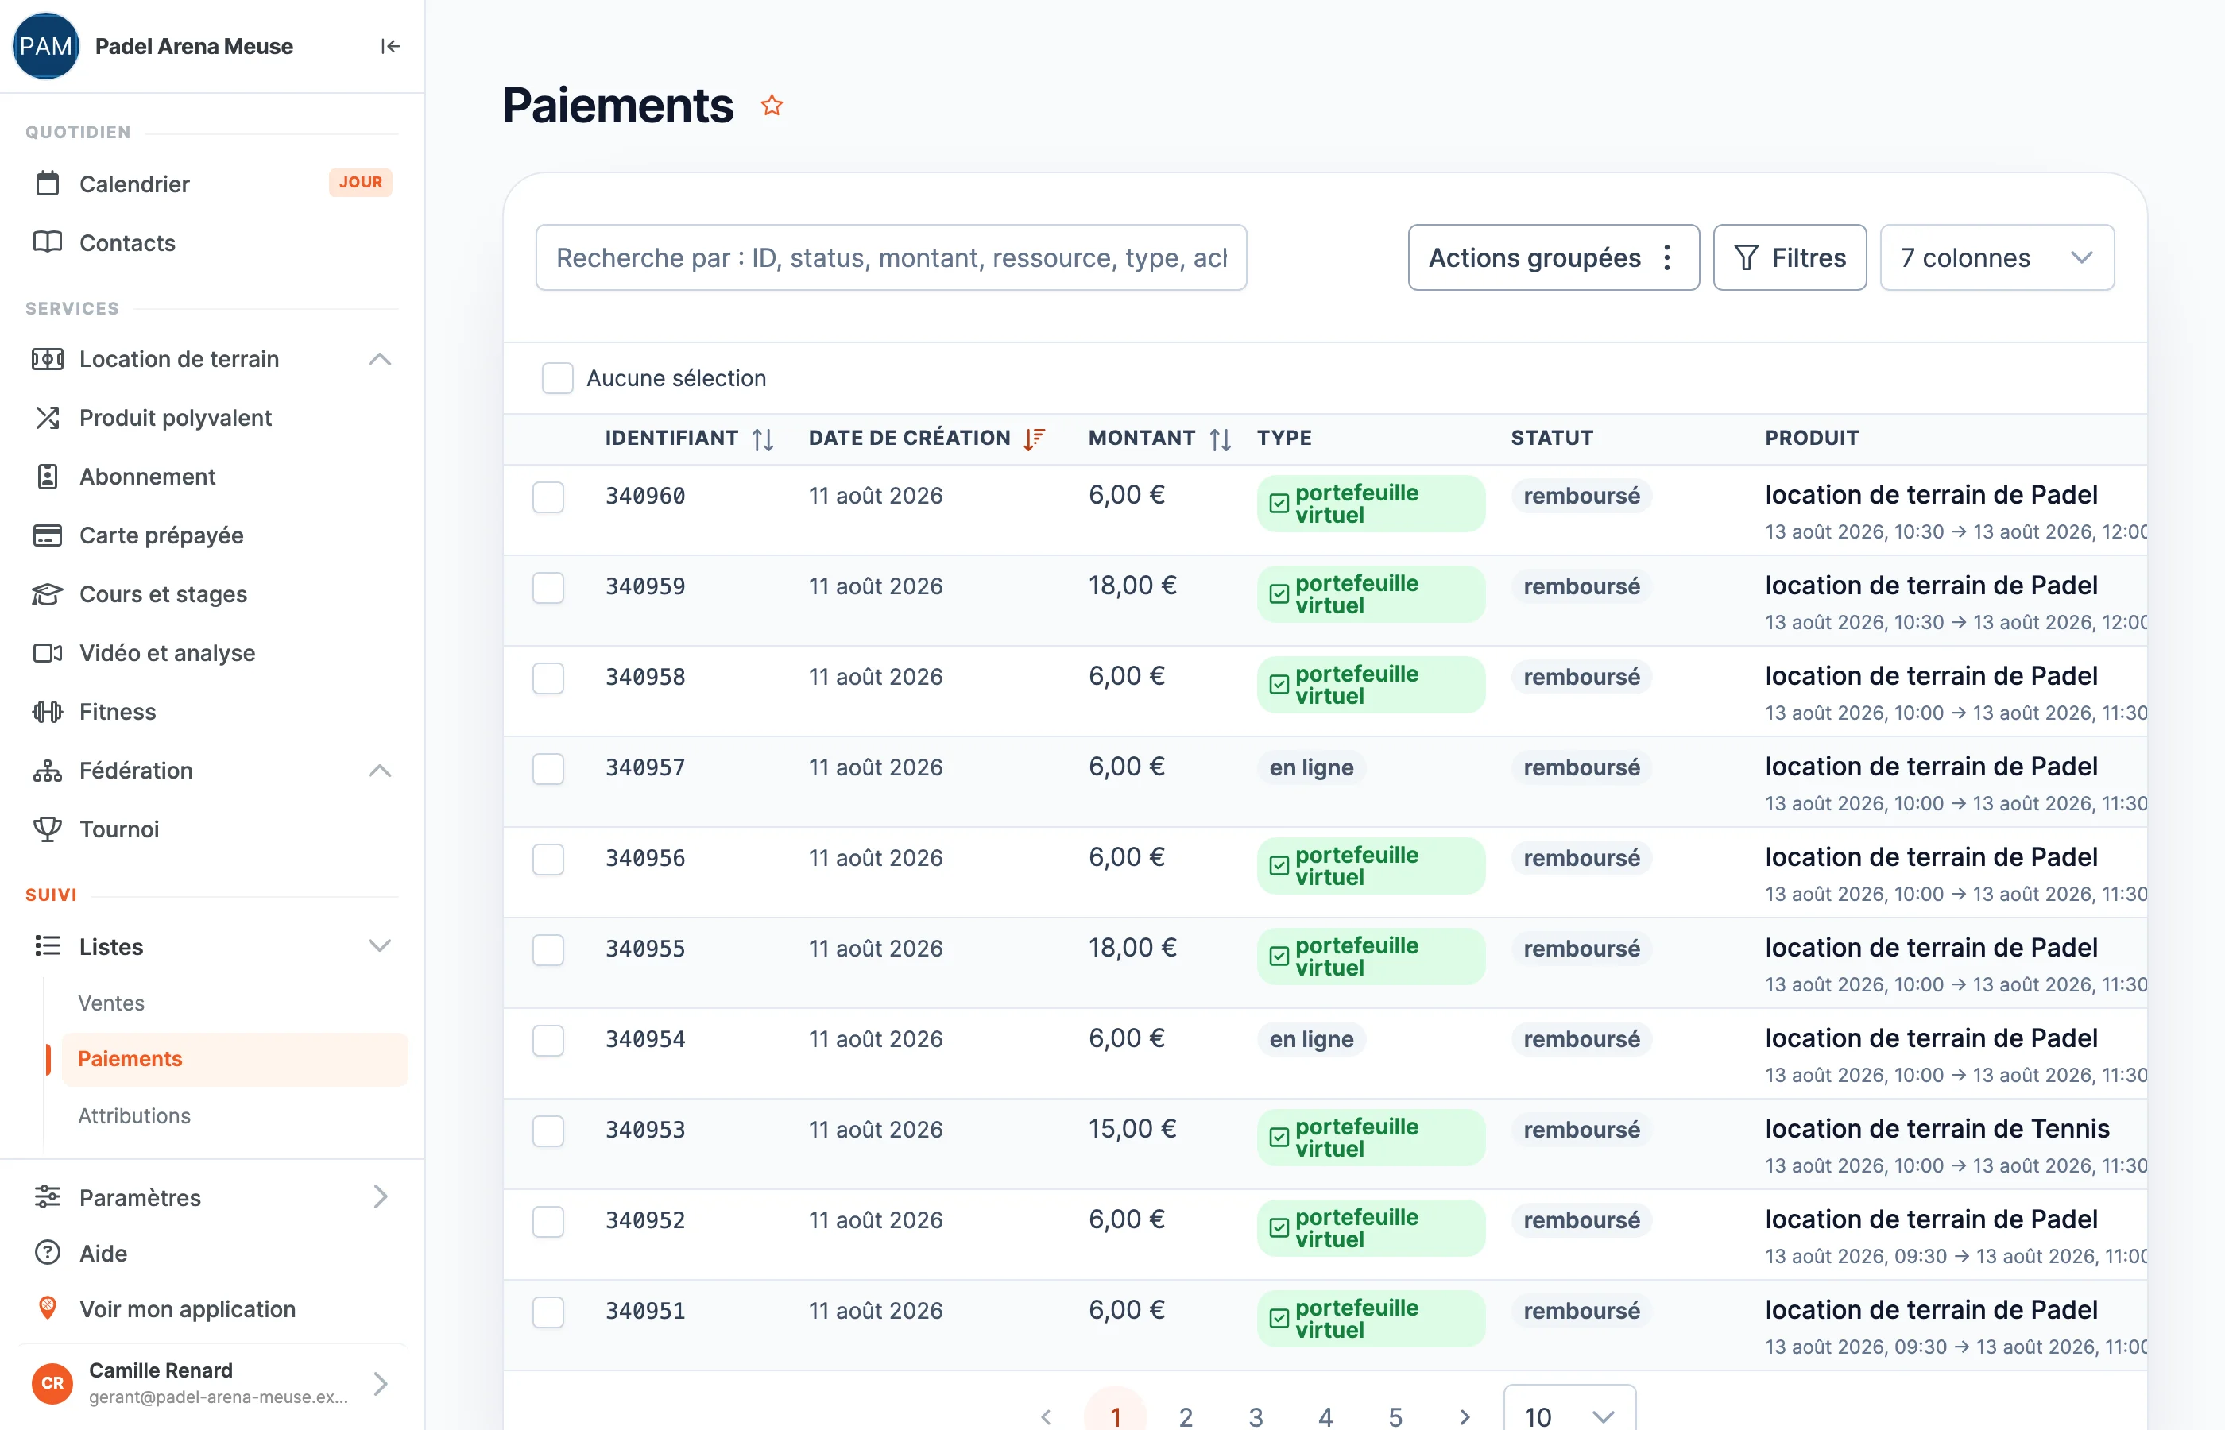Image resolution: width=2225 pixels, height=1430 pixels.
Task: Open Cours et stages section
Action: [x=163, y=593]
